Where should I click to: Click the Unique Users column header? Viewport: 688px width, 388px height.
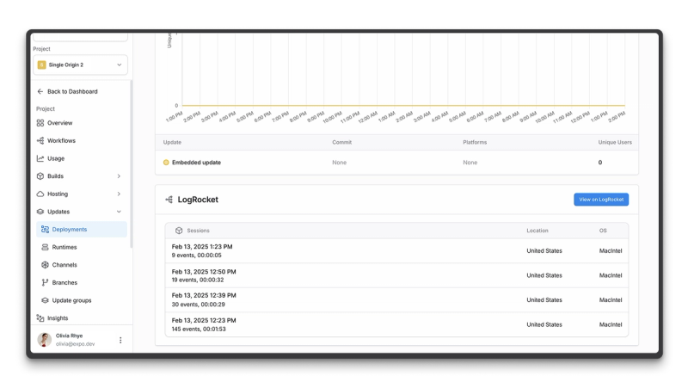click(x=615, y=142)
